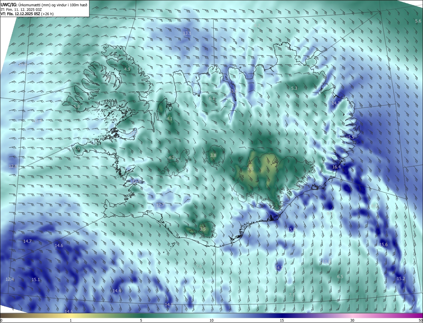Click the 3.8 value label on the map
The image size is (423, 323).
click(x=213, y=155)
